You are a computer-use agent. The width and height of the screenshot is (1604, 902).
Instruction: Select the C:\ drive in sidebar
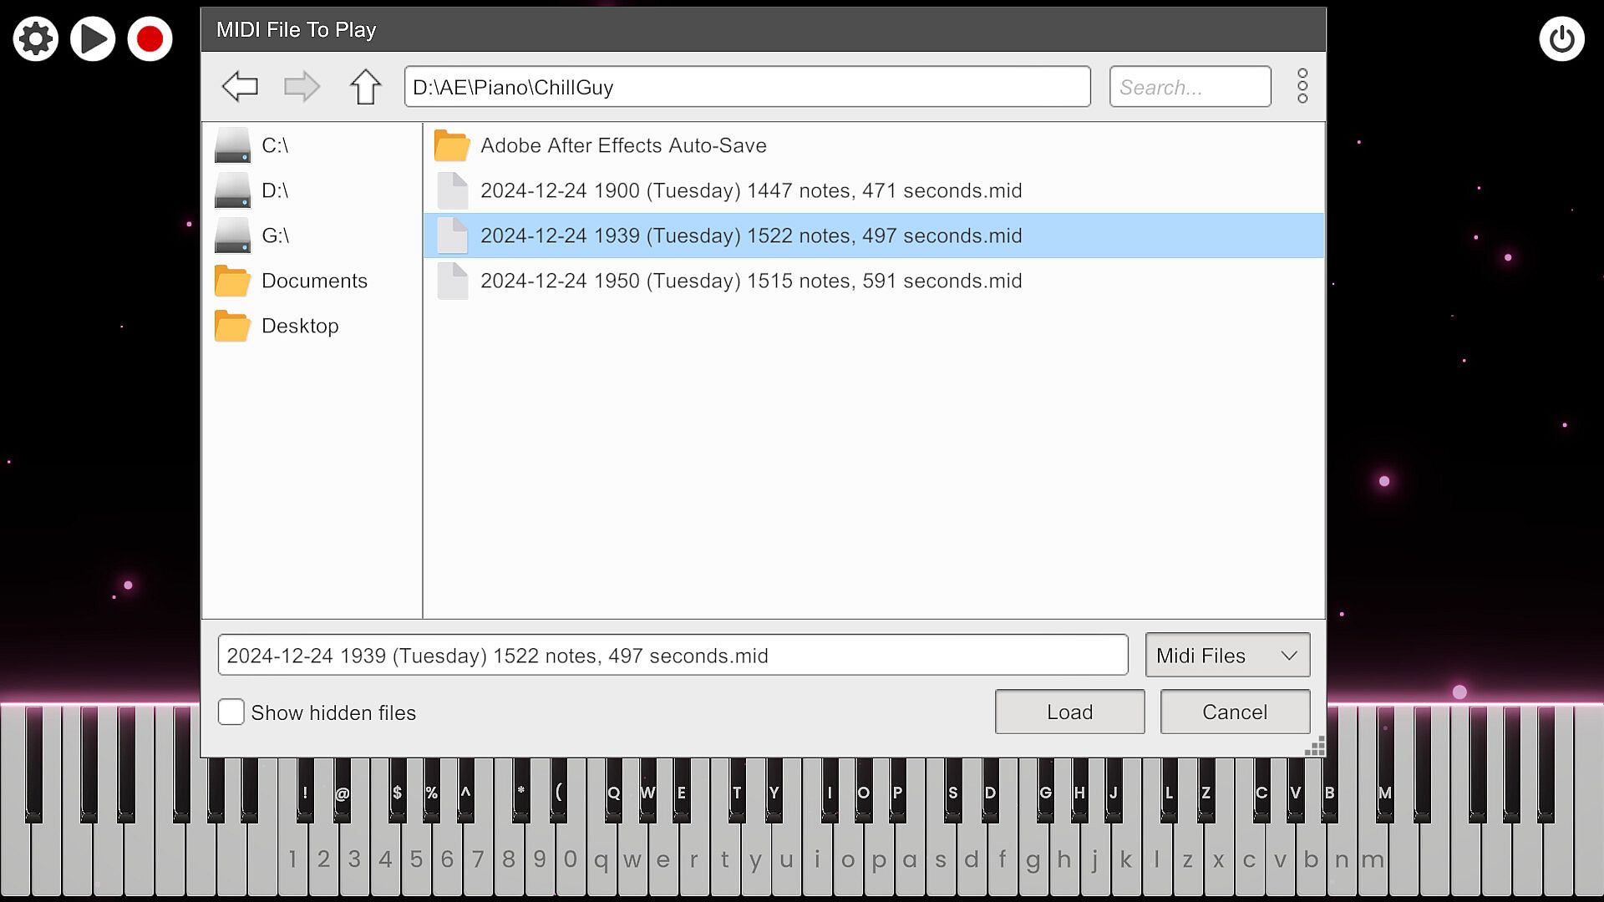pos(274,145)
